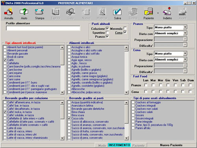Open Cena Difficolta' dropdown

coord(185,71)
